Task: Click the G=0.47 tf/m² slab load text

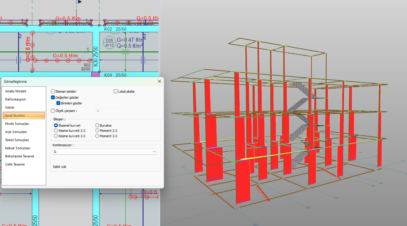Action: [x=131, y=40]
